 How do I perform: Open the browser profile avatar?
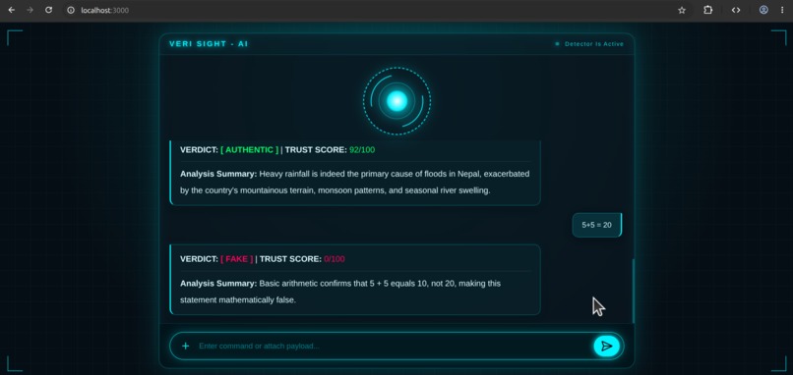click(x=763, y=10)
